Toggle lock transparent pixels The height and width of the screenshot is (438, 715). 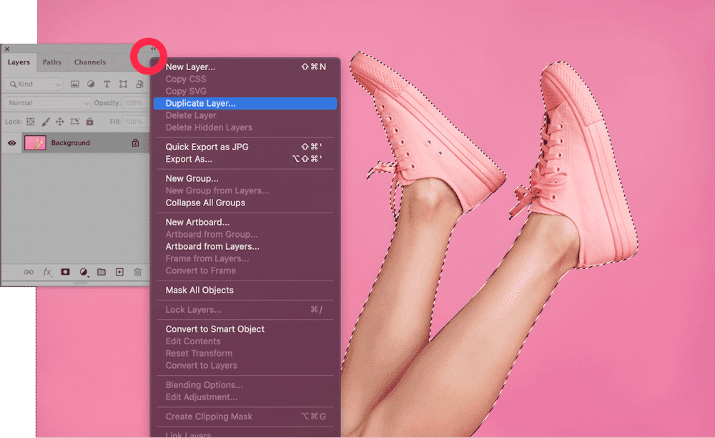coord(30,122)
